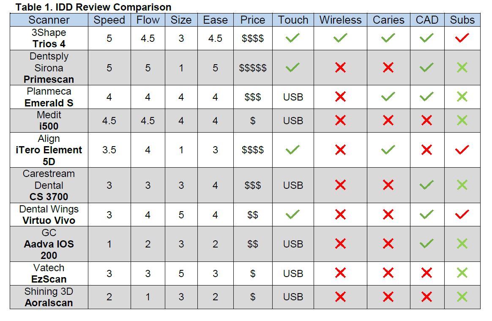492x321 pixels.
Task: Select the Price column header
Action: point(252,20)
